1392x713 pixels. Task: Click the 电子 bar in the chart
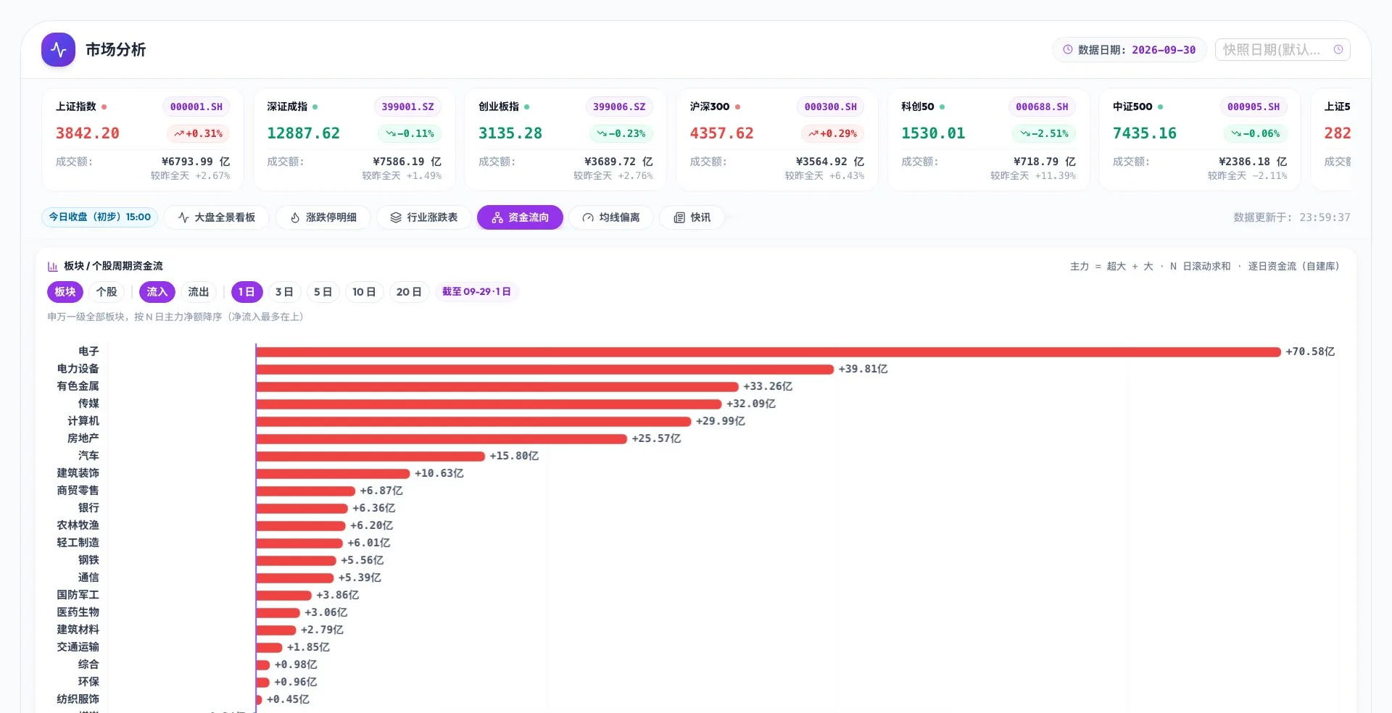(768, 352)
